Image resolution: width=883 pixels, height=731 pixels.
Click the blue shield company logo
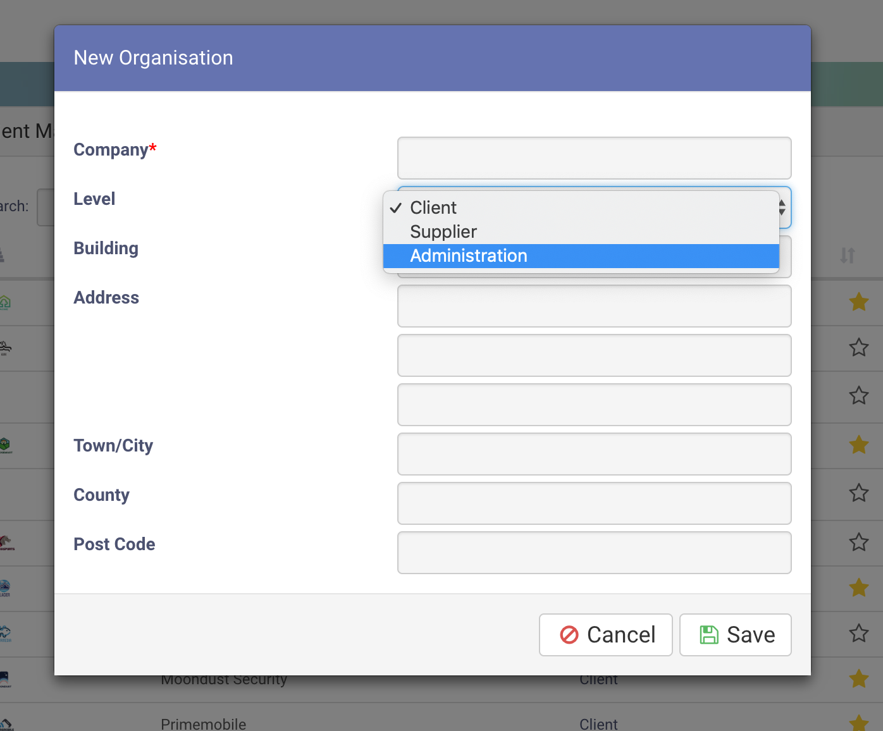point(5,588)
